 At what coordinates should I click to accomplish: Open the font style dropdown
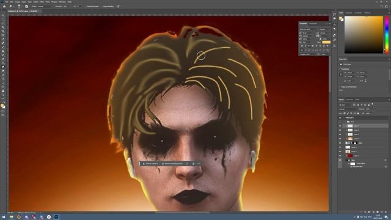click(x=324, y=29)
